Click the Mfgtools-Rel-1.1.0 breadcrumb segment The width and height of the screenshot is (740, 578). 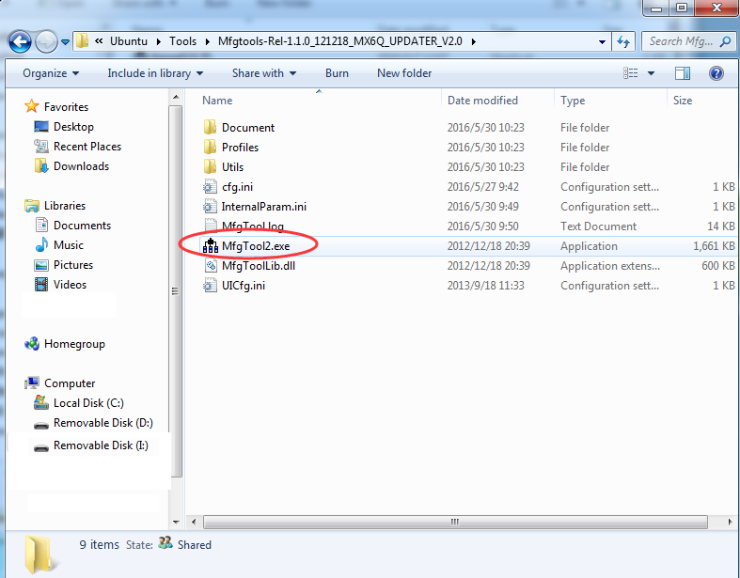[x=340, y=41]
